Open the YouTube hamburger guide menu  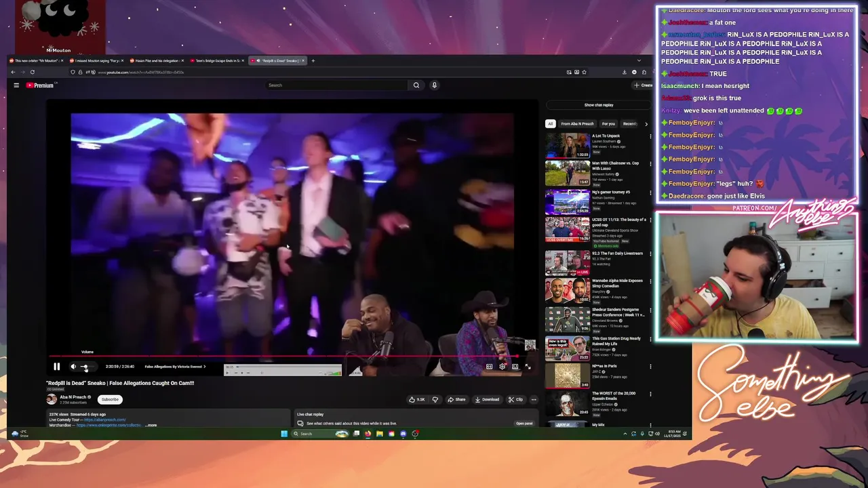click(16, 85)
